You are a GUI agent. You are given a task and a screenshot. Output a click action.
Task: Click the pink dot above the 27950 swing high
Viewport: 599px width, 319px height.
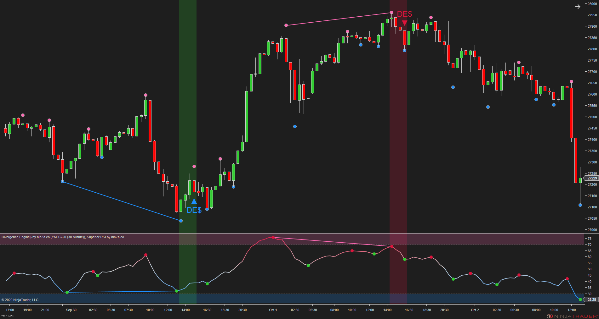pyautogui.click(x=391, y=13)
